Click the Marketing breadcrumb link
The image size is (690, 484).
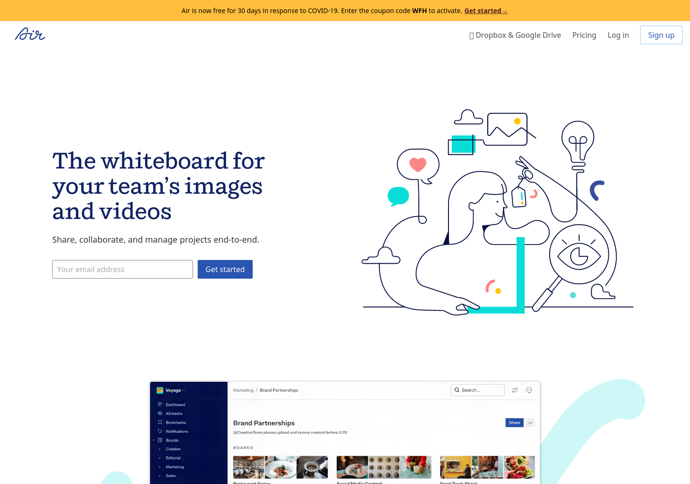point(243,390)
